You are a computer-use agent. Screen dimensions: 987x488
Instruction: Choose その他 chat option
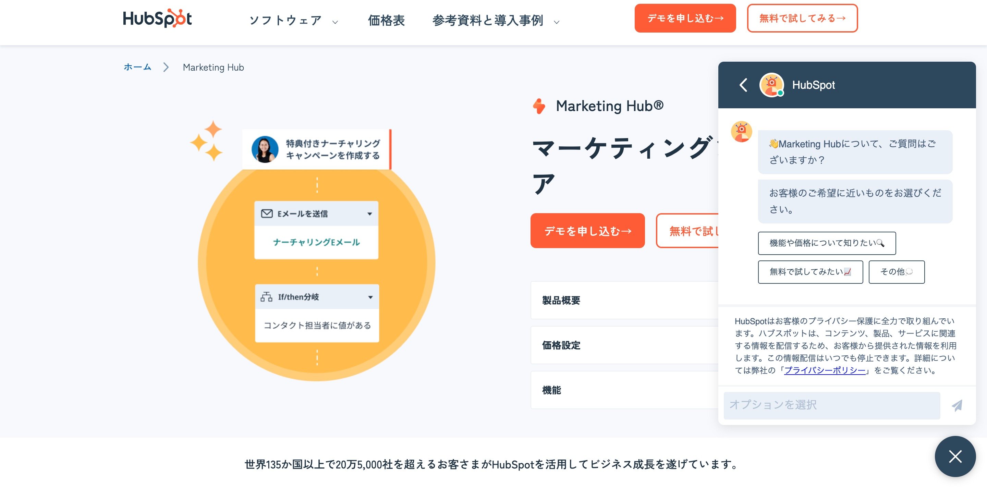(x=896, y=272)
